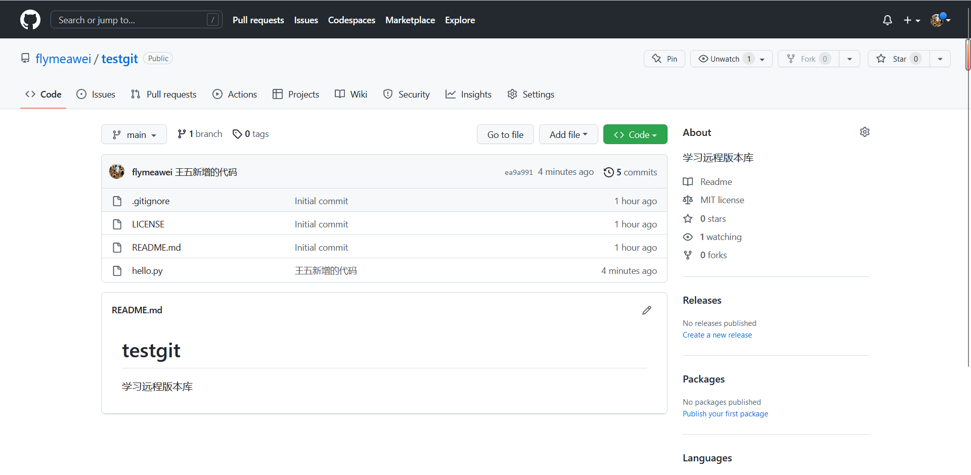Edit About details with gear icon

coord(865,132)
